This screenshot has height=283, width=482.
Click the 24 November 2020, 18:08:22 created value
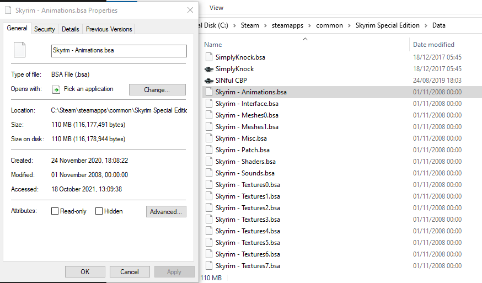click(89, 161)
